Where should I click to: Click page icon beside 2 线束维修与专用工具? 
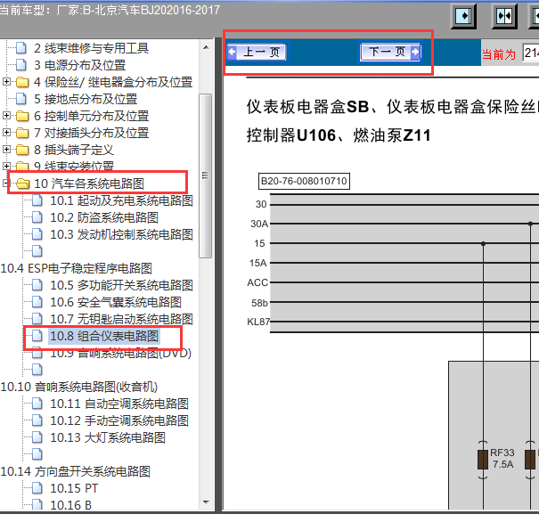21,48
